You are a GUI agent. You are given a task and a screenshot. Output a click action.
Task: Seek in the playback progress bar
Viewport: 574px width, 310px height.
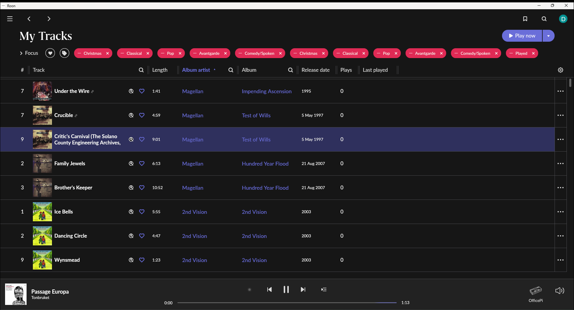click(287, 303)
